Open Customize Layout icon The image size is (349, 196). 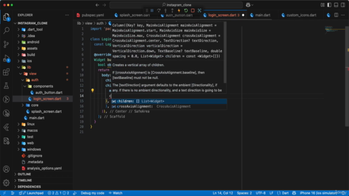click(322, 5)
